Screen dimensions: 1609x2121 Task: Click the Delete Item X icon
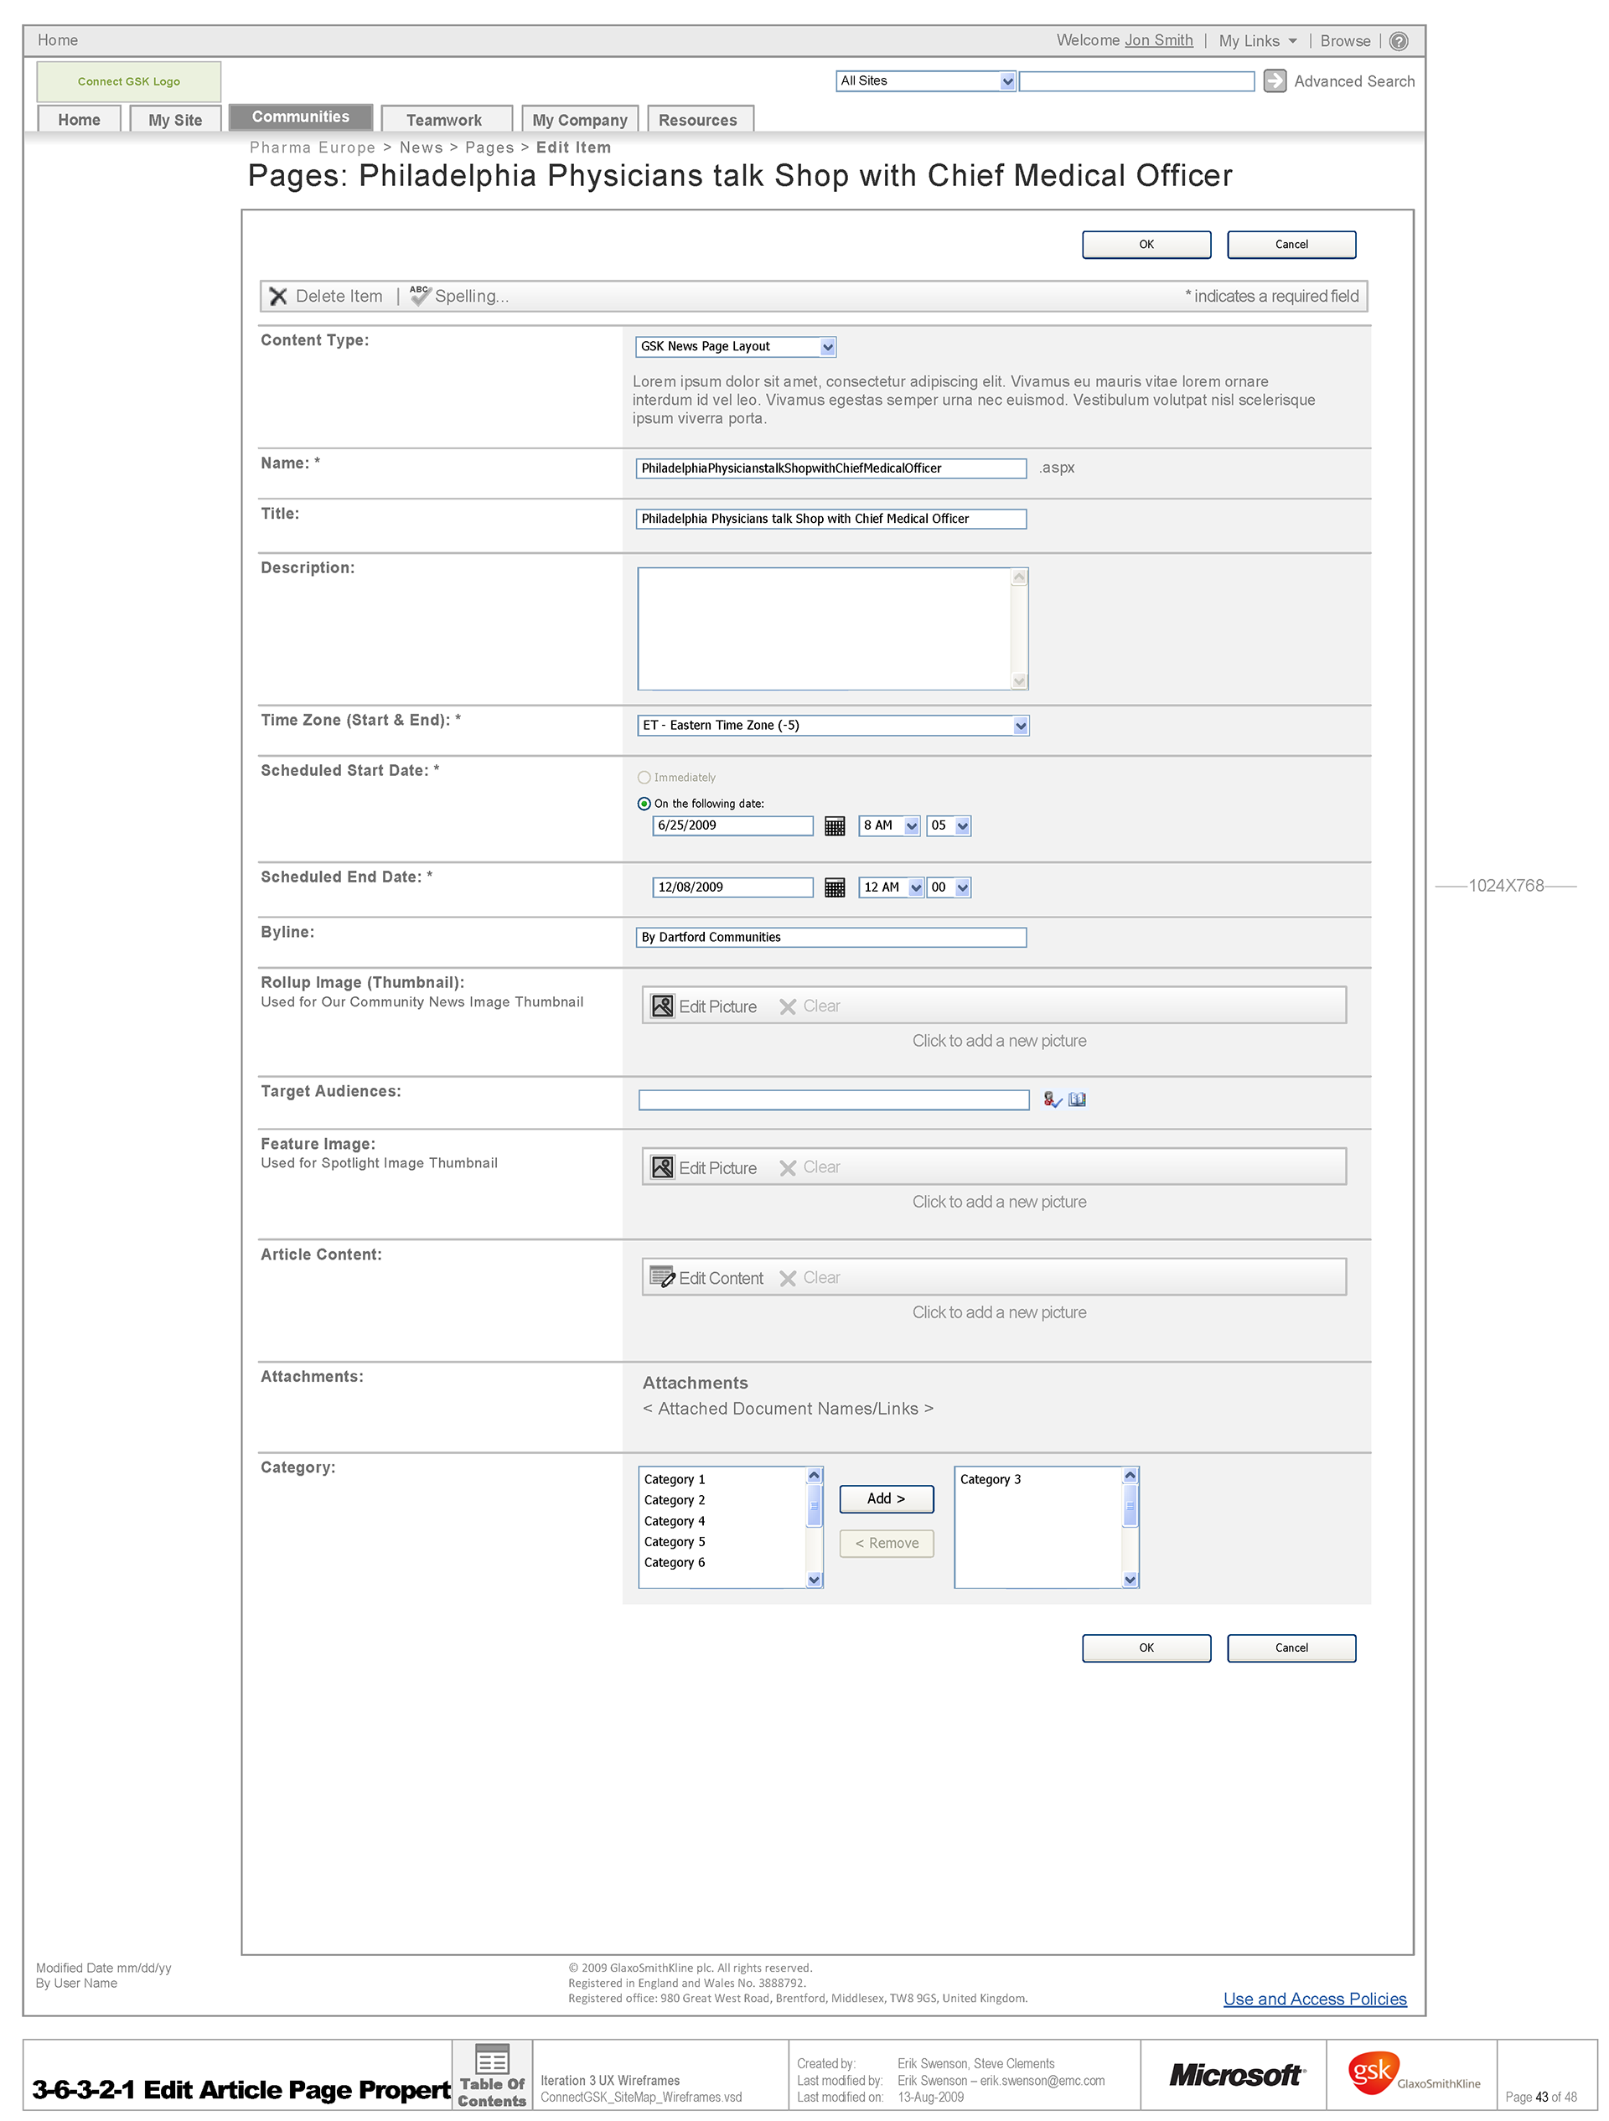coord(278,297)
